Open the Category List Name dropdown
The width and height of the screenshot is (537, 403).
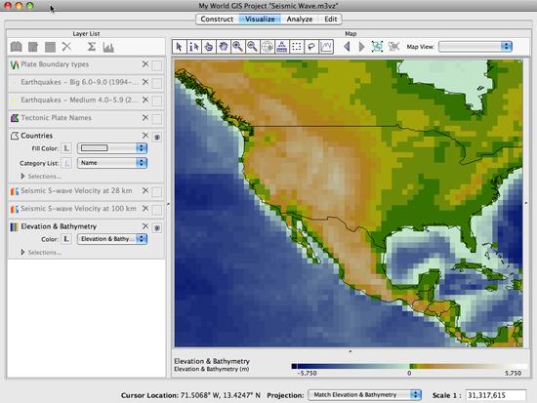[112, 163]
